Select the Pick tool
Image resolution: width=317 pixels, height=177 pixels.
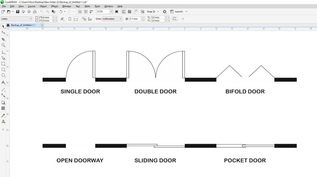(3, 27)
